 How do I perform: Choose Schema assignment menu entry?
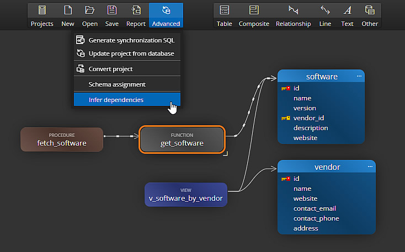click(127, 84)
